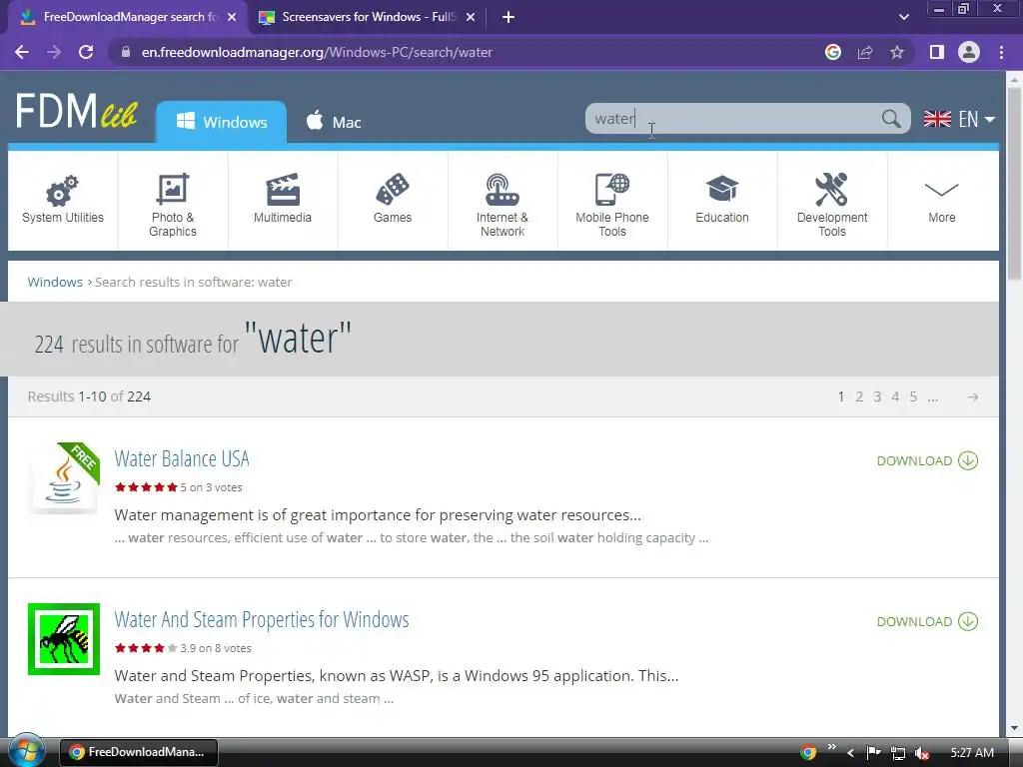Image resolution: width=1023 pixels, height=767 pixels.
Task: Open the Multimedia category
Action: pyautogui.click(x=283, y=200)
